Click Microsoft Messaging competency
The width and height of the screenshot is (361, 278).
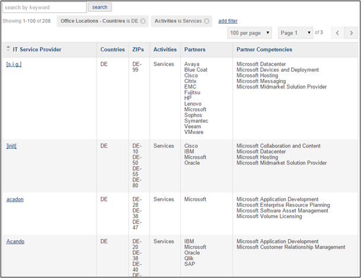(x=261, y=81)
